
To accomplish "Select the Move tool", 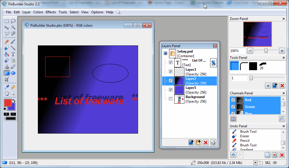I will pyautogui.click(x=7, y=28).
